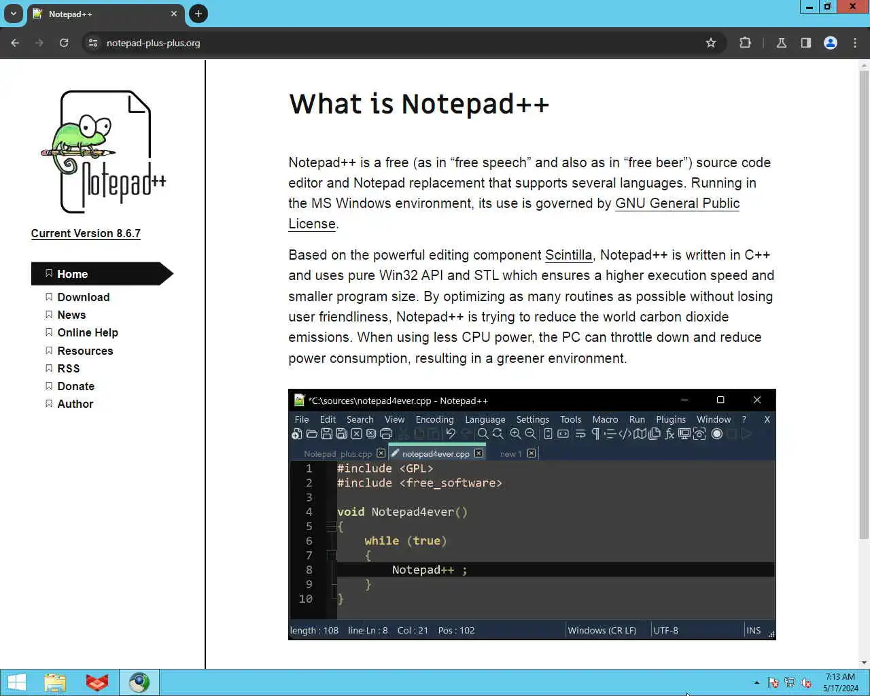Open Chrome Labs flask icon
The image size is (870, 696).
tap(782, 43)
